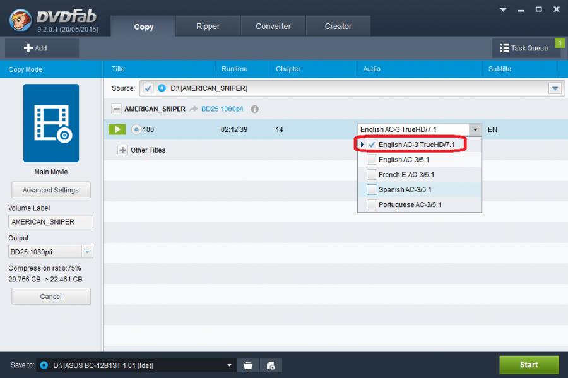
Task: Click the green preview play button for title 100
Action: pyautogui.click(x=117, y=129)
